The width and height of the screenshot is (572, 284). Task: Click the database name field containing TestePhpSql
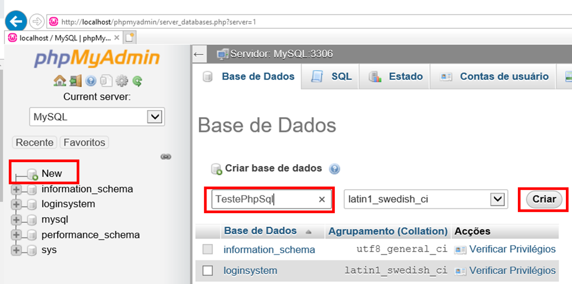click(271, 199)
